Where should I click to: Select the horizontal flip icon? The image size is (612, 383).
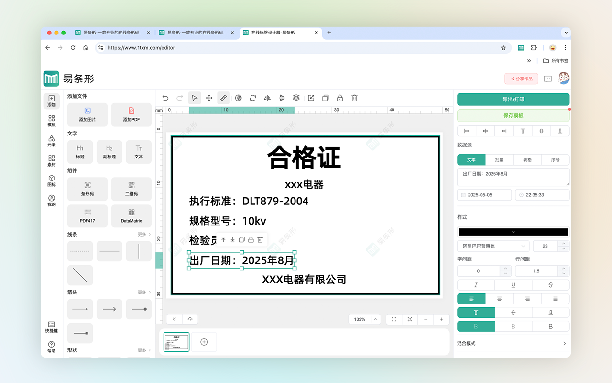tap(267, 98)
